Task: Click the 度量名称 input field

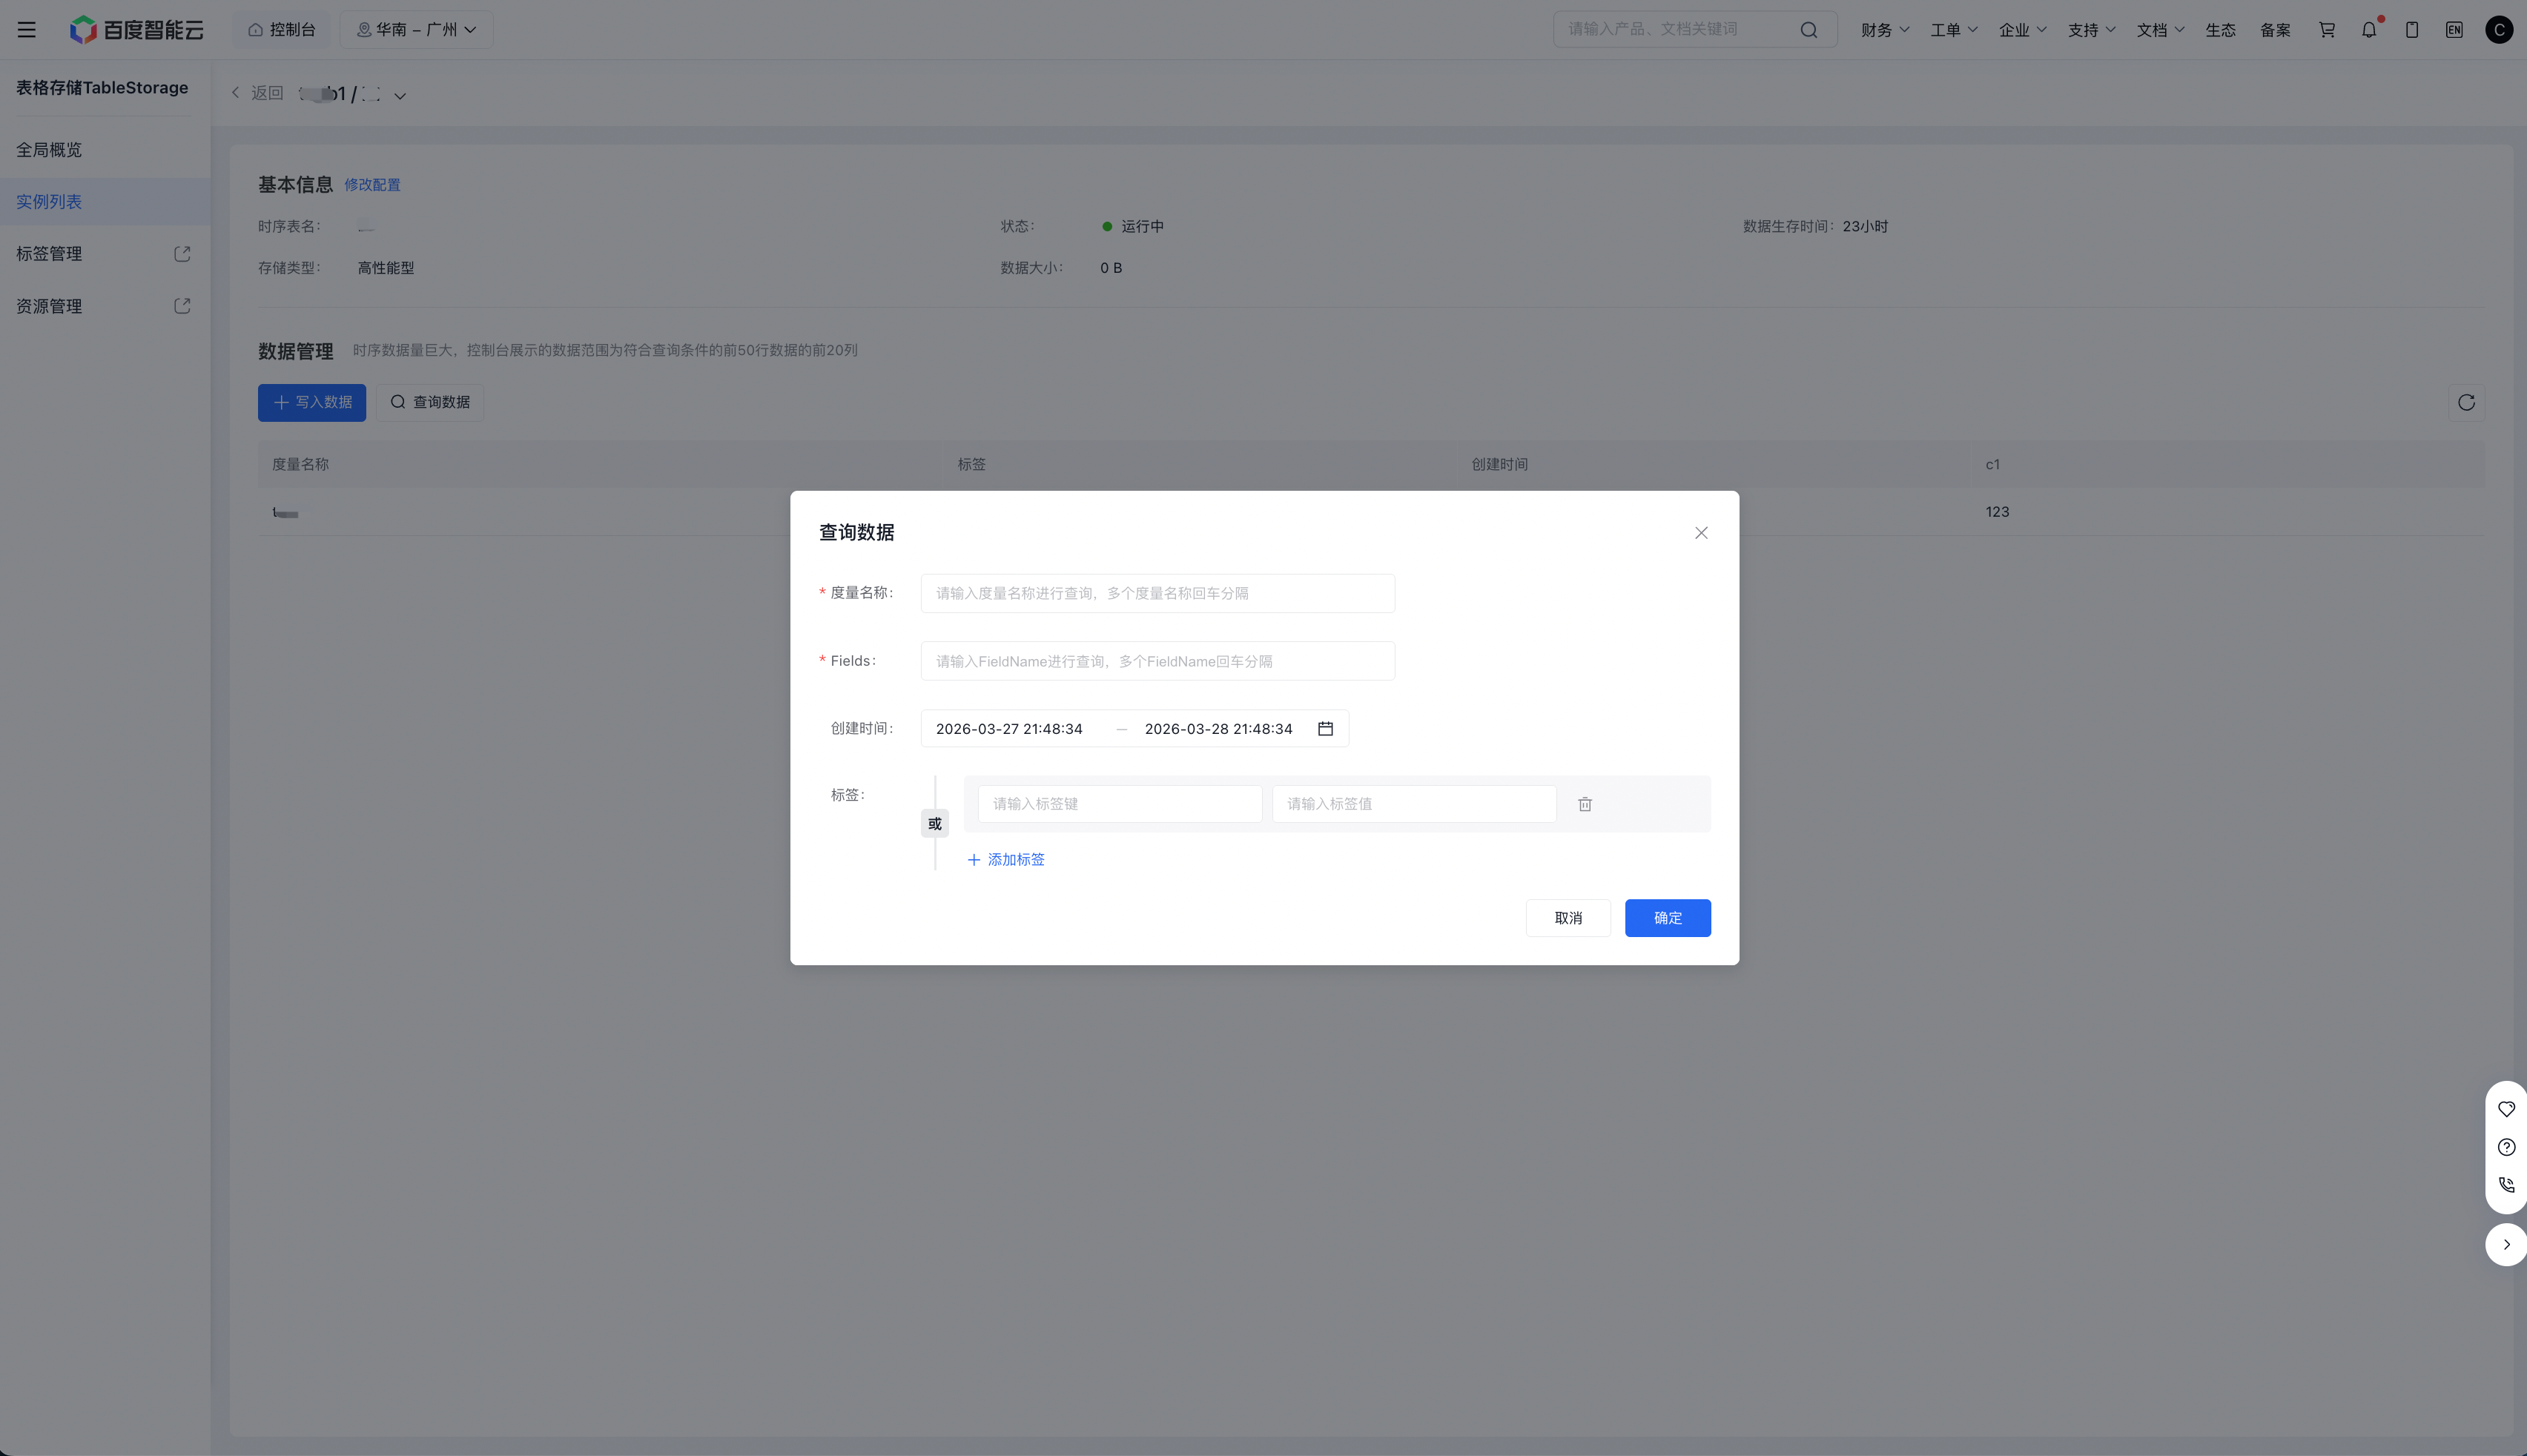Action: pyautogui.click(x=1157, y=593)
